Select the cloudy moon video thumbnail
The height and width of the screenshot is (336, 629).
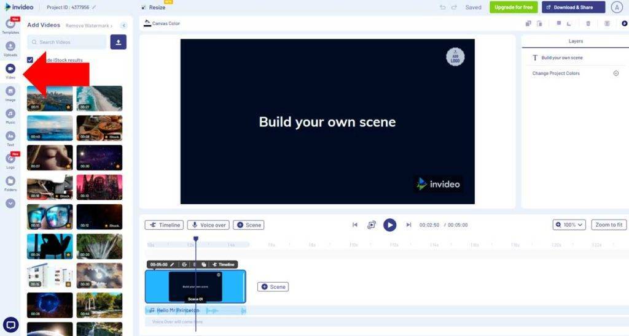click(100, 275)
